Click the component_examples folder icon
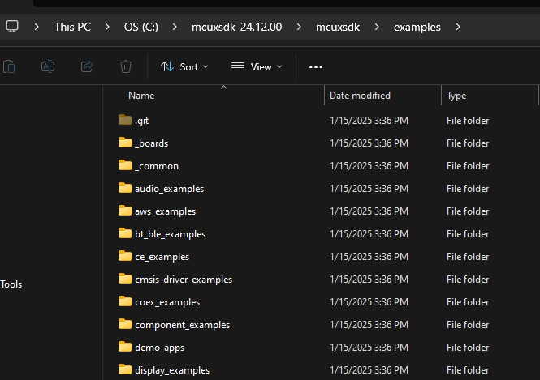The height and width of the screenshot is (380, 540). (x=125, y=324)
